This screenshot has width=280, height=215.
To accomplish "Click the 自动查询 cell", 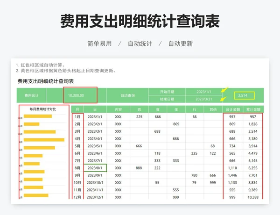I will [x=127, y=95].
